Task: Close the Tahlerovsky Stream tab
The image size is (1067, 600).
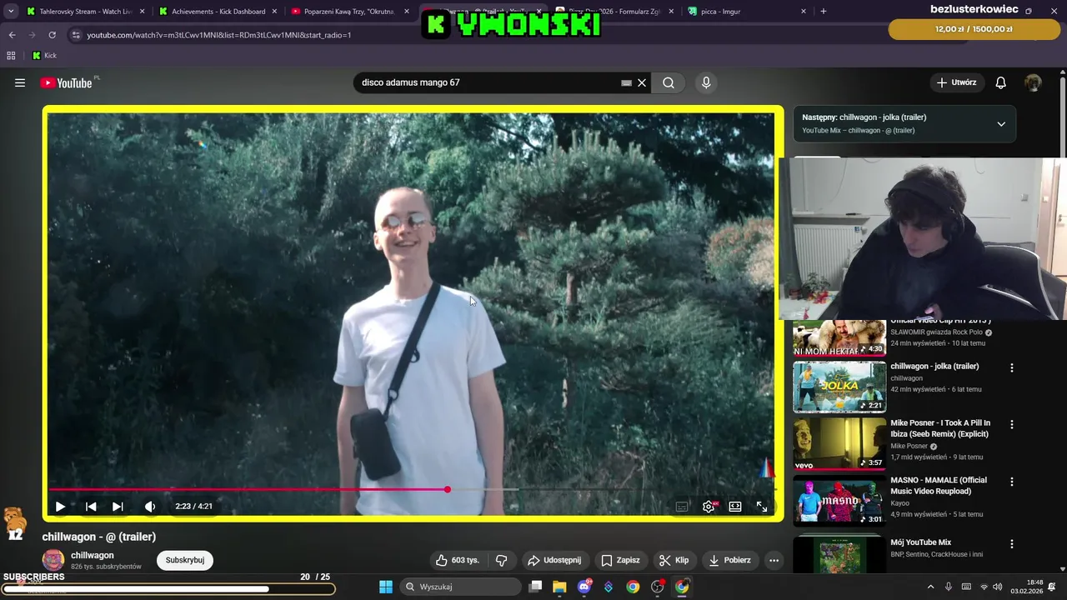Action: (x=143, y=12)
